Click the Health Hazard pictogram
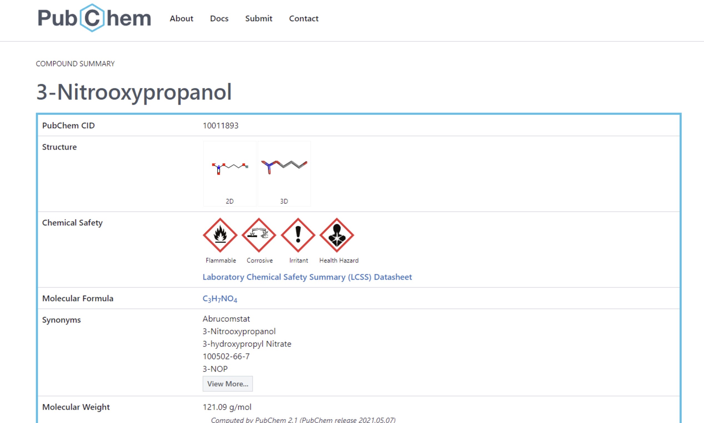 click(x=337, y=235)
